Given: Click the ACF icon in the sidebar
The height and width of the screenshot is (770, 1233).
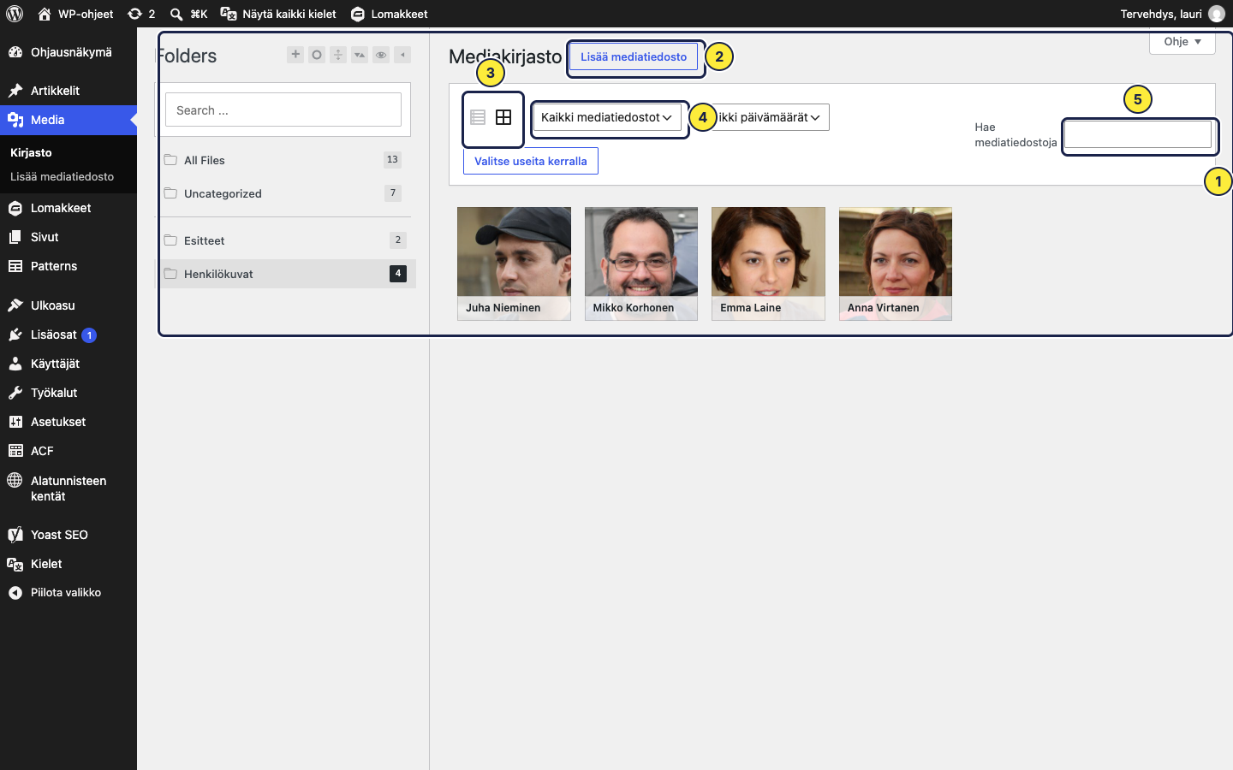Looking at the screenshot, I should pos(15,451).
